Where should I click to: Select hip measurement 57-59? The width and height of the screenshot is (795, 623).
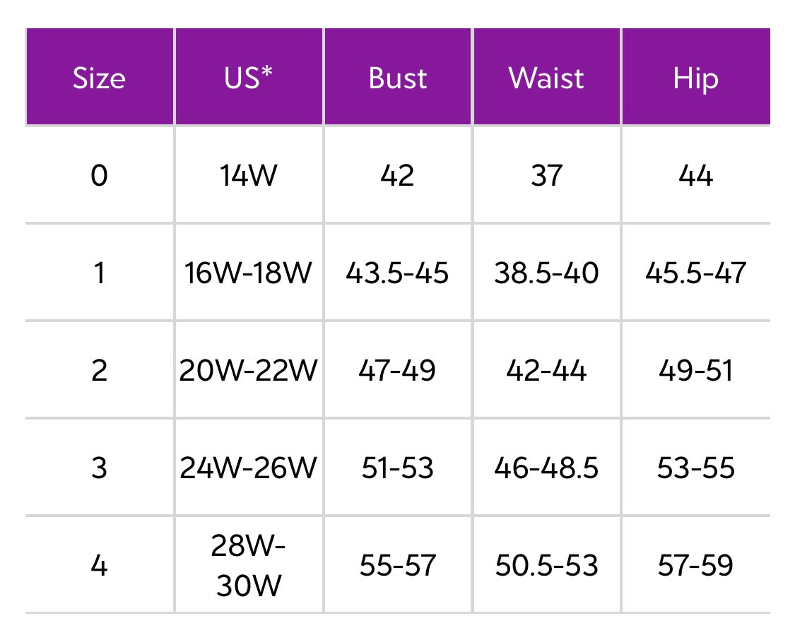pos(695,565)
